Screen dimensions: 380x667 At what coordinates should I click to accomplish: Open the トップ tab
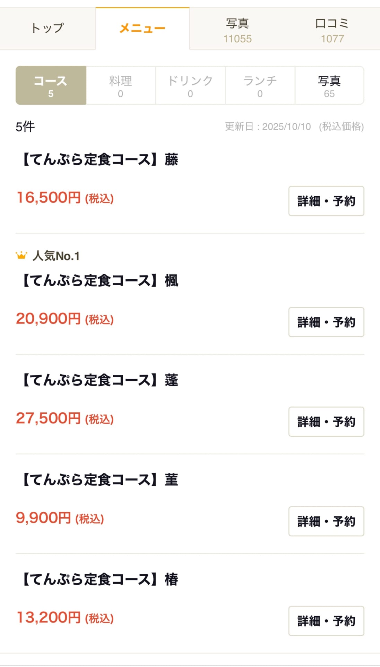tap(47, 28)
